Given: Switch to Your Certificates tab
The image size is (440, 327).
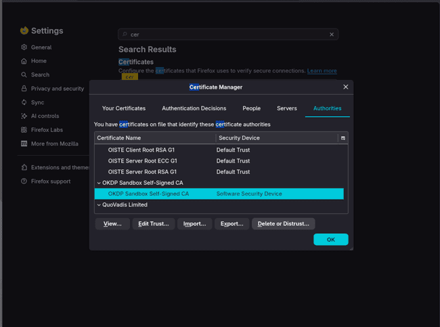Looking at the screenshot, I should tap(124, 108).
